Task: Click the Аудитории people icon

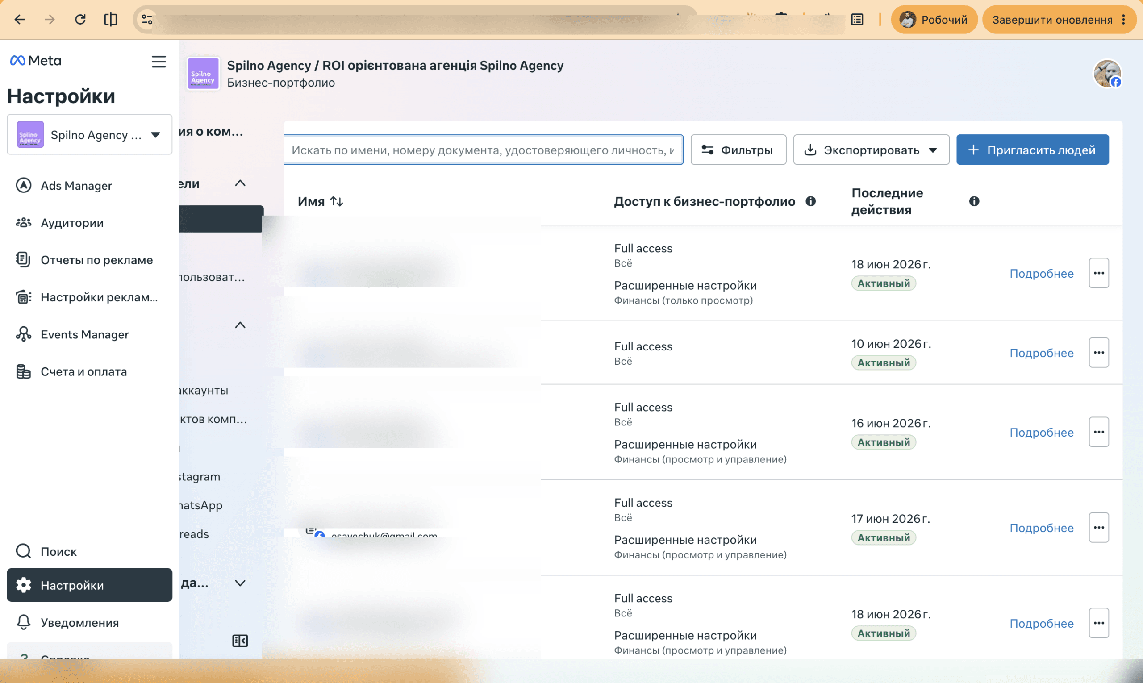Action: coord(24,223)
